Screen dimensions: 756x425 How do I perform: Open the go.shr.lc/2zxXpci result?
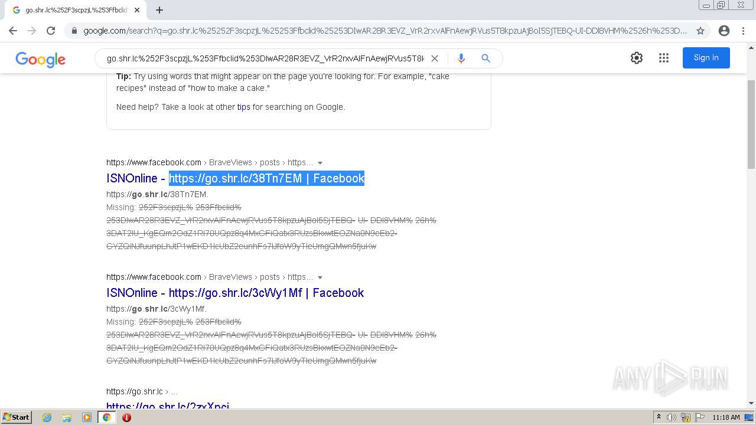(x=168, y=405)
